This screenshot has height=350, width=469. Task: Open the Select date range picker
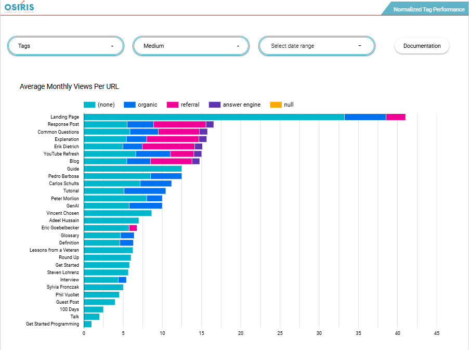tap(317, 46)
